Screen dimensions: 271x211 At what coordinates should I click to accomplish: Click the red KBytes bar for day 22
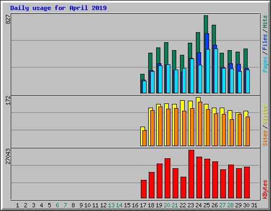pos(183,188)
